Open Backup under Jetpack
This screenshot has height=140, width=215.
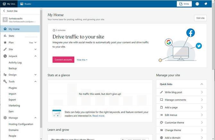[13, 68]
